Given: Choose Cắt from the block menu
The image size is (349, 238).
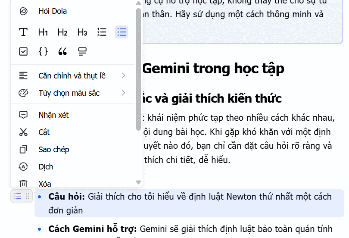Looking at the screenshot, I should (72, 132).
